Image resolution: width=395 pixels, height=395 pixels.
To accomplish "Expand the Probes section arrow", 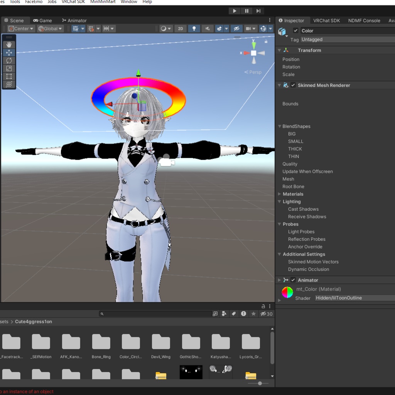I will pos(279,224).
